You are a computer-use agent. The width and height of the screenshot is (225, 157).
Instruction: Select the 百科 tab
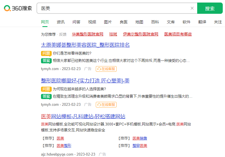tap(155, 22)
